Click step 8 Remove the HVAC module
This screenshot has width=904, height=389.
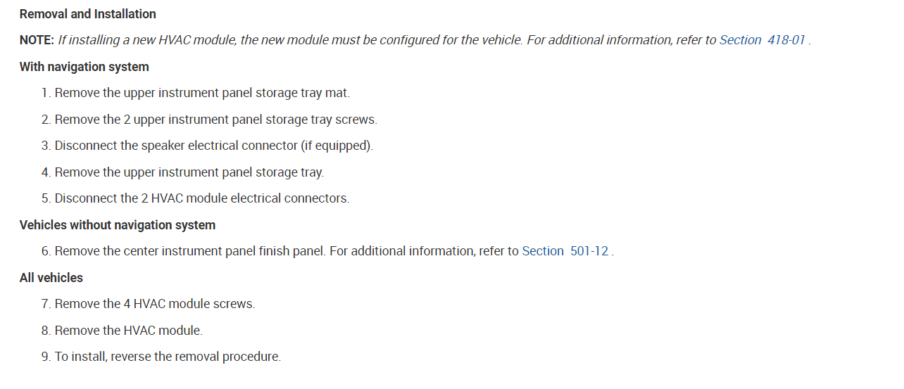point(128,331)
